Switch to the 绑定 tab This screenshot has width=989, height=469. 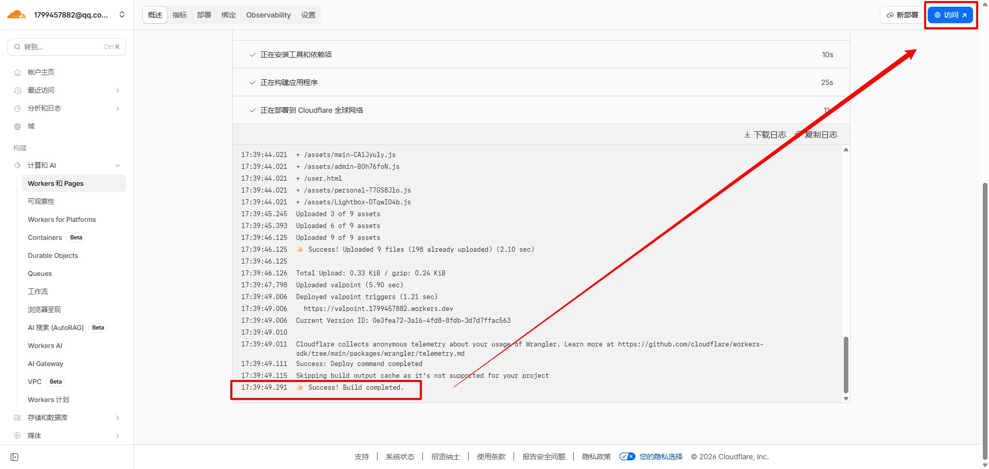[x=229, y=15]
